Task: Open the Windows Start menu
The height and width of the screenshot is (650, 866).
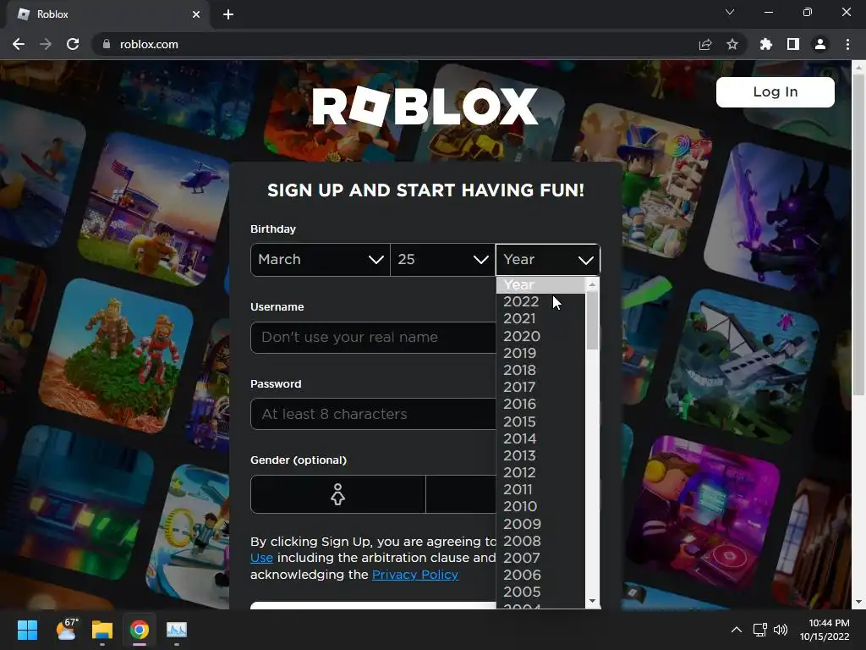Action: tap(27, 630)
